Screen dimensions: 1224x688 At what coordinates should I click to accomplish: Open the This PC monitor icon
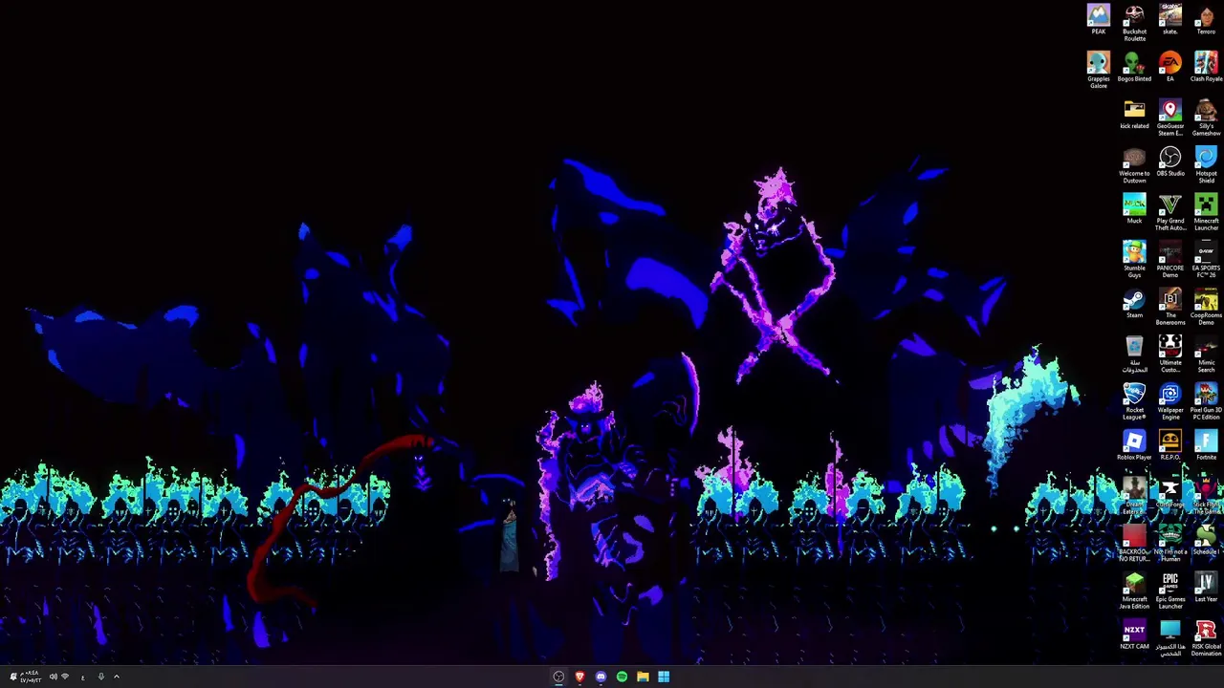pos(1169,638)
